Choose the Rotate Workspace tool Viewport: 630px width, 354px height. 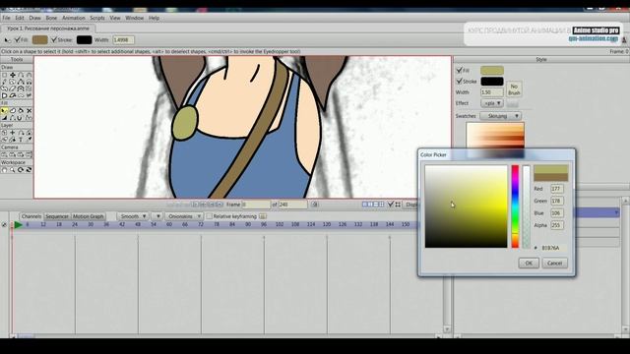tap(21, 170)
